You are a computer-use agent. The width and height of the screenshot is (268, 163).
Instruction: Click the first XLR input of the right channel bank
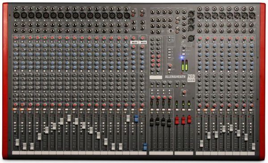pyautogui.click(x=200, y=16)
